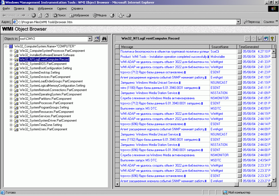Open the Back button history dropdown arrow
This screenshot has width=279, height=196.
18,15
